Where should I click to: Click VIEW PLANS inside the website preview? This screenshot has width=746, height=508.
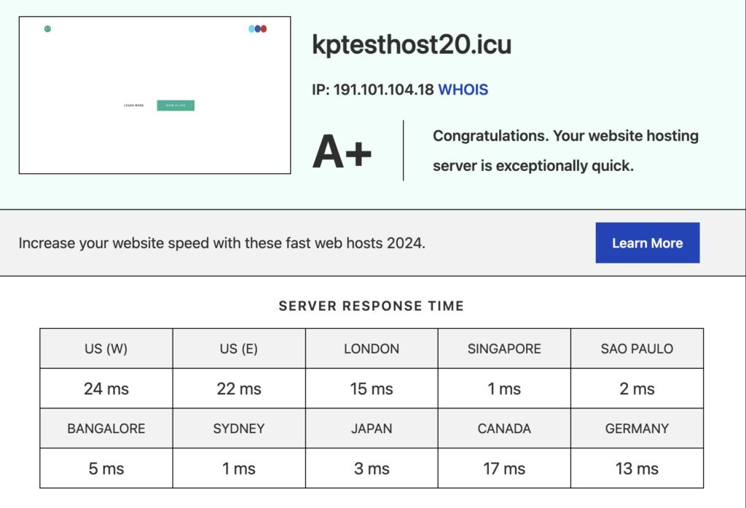[x=174, y=105]
